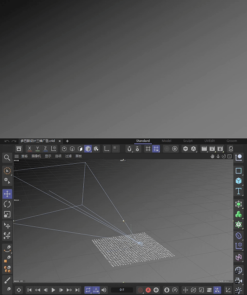Open snap settings gear icon
Image resolution: width=247 pixels, height=295 pixels.
pyautogui.click(x=137, y=149)
